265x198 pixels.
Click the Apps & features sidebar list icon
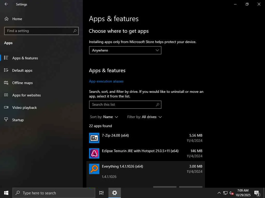tap(6, 58)
